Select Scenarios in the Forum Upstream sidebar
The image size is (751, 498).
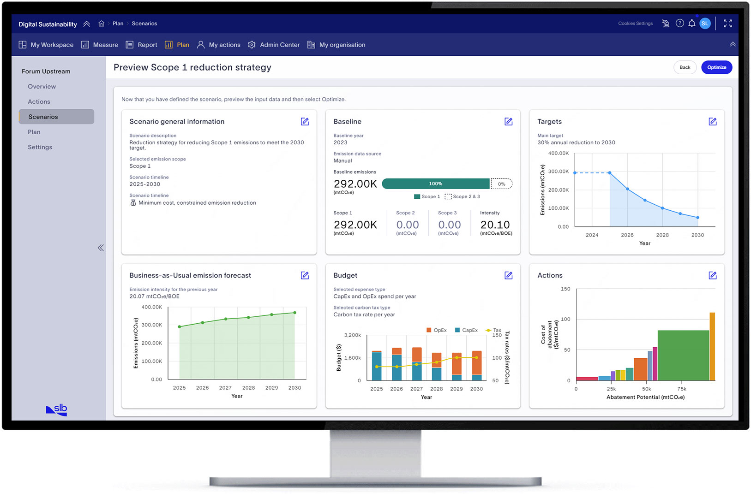tap(43, 117)
